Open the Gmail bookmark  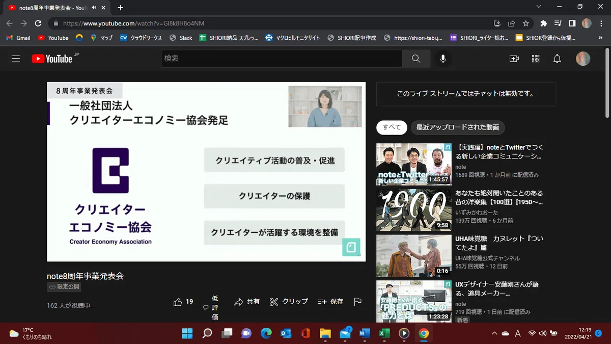pos(18,38)
